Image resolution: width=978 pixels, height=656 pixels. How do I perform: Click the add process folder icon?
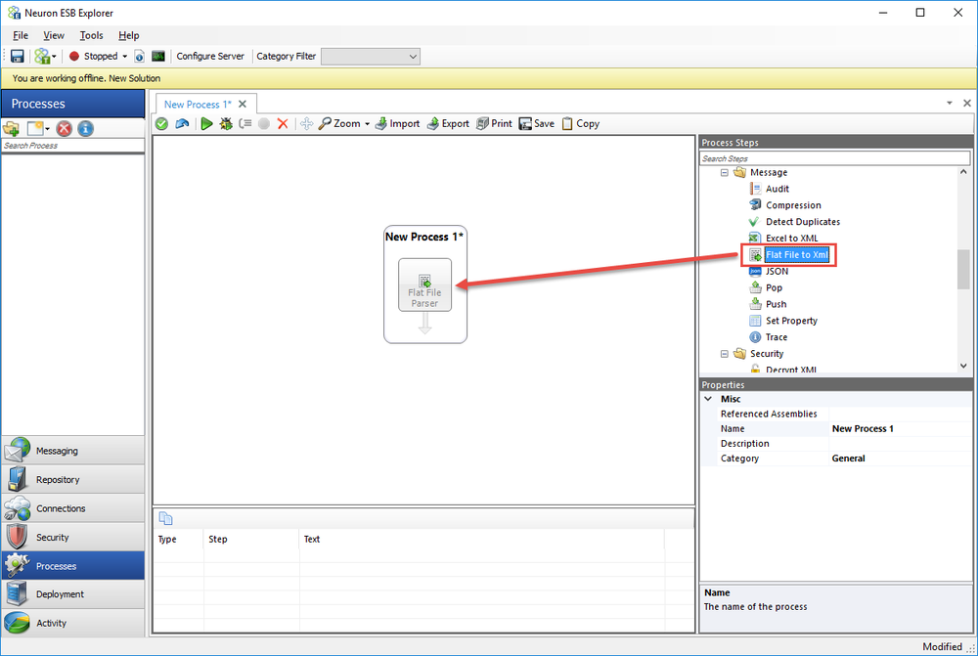[x=11, y=128]
